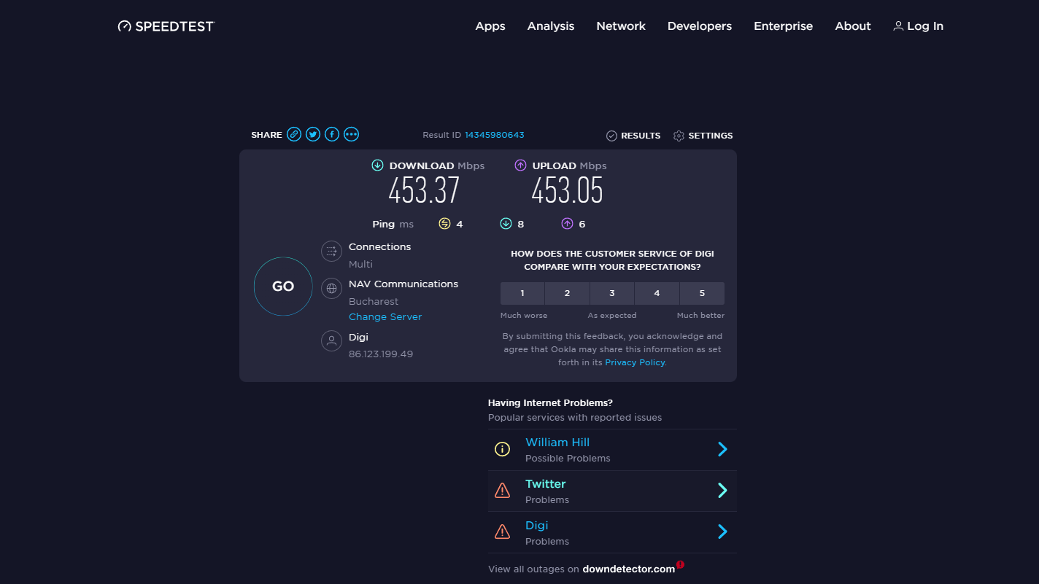
Task: Click the upload latency icon near 6
Action: [x=567, y=224]
